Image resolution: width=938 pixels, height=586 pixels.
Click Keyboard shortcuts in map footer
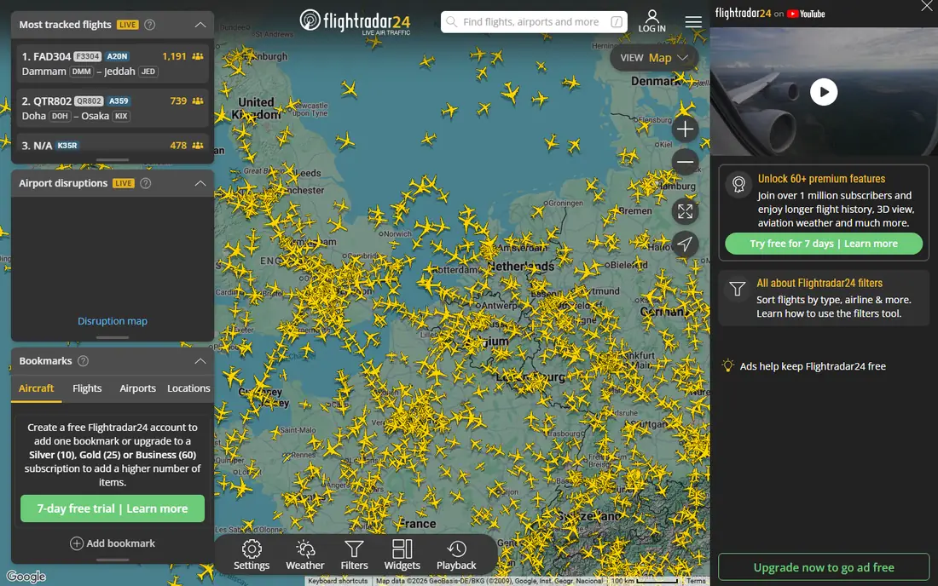(x=338, y=581)
